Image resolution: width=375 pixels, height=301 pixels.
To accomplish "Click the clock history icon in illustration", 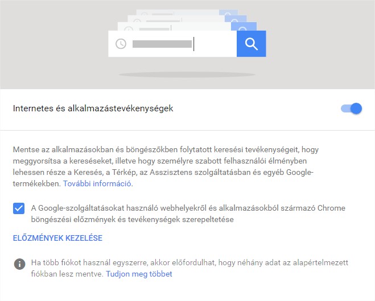I will tap(121, 44).
